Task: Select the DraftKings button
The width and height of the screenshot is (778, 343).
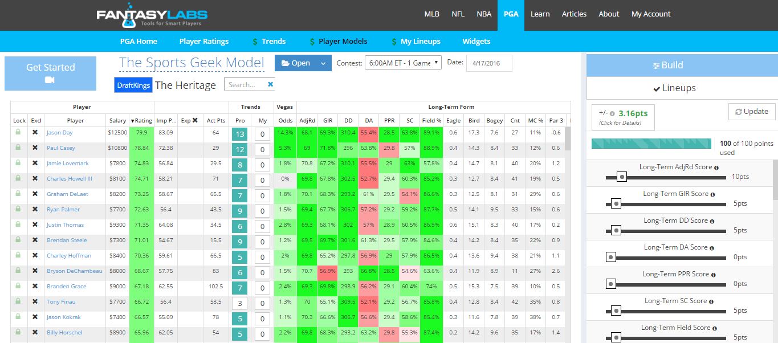Action: tap(133, 85)
